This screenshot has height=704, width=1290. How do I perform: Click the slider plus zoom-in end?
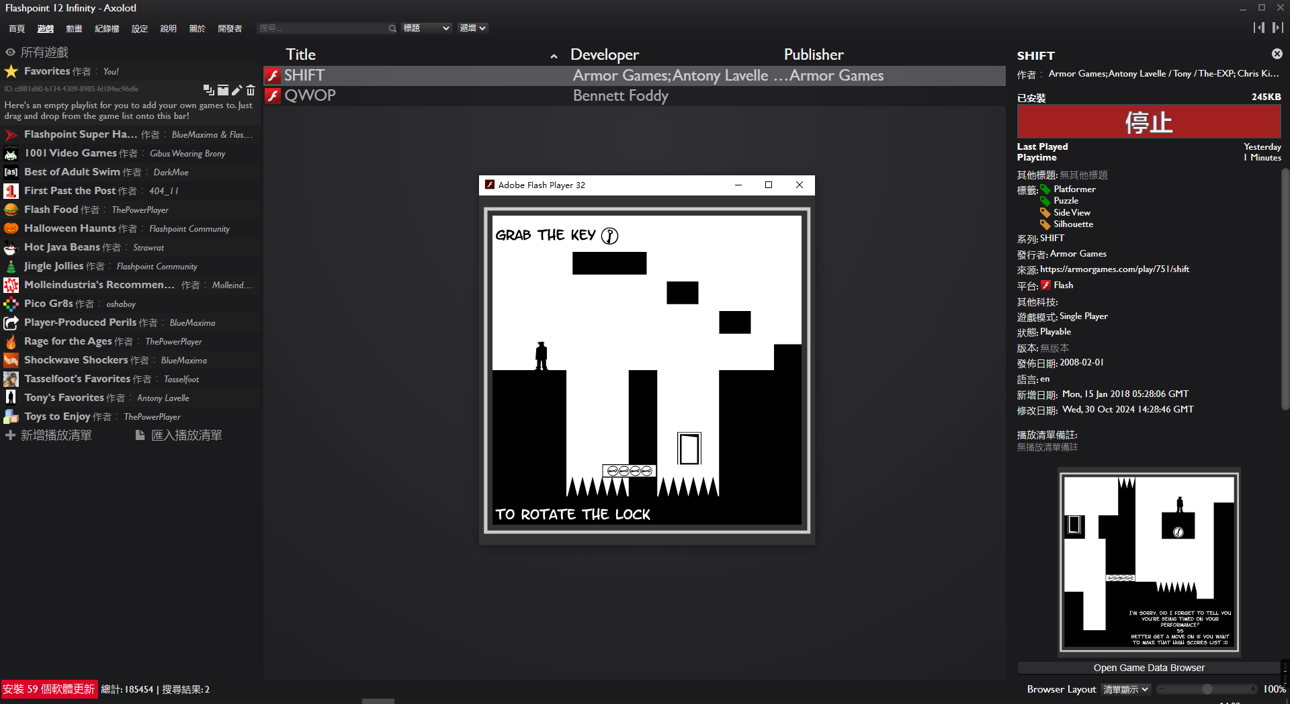tap(1253, 689)
